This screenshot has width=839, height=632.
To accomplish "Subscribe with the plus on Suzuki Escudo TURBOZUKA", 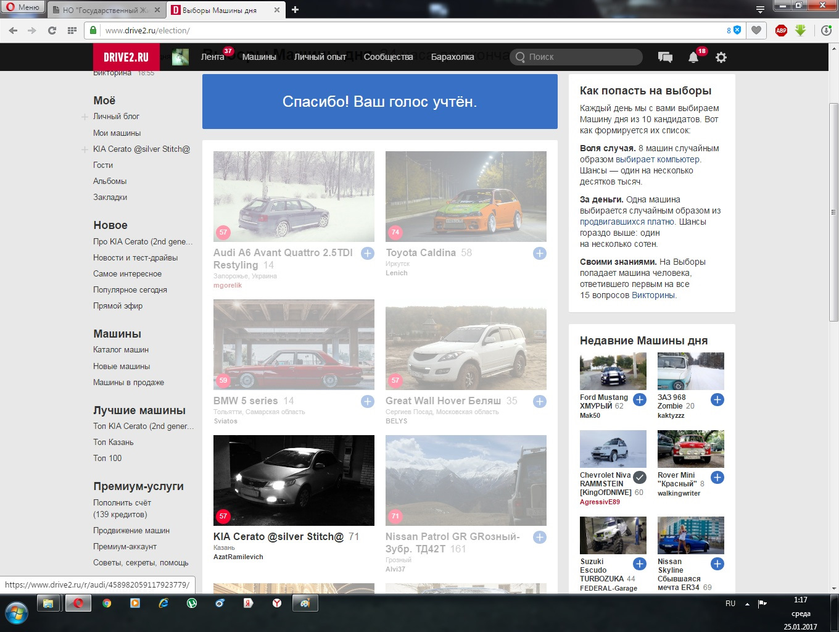I will (x=640, y=563).
